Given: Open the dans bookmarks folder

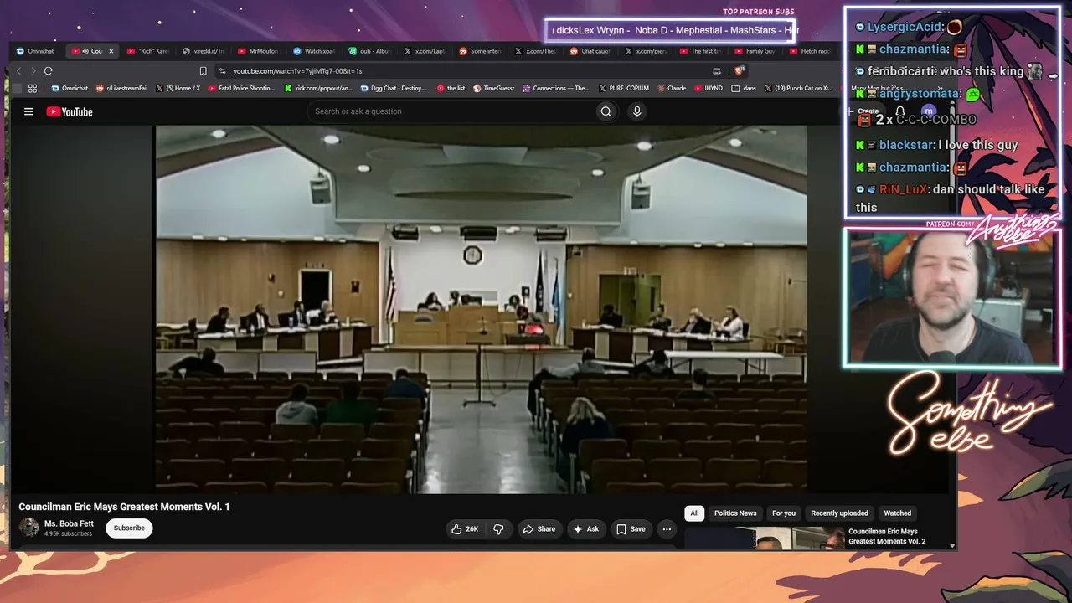Looking at the screenshot, I should point(744,88).
